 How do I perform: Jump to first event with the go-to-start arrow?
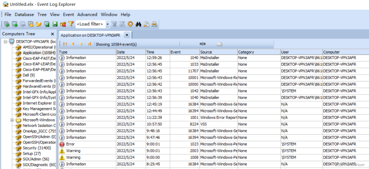coord(65,44)
